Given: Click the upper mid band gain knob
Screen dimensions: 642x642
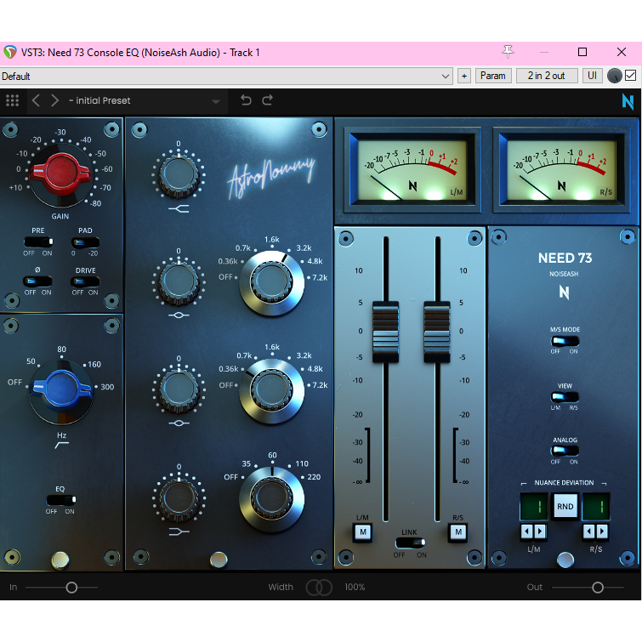Looking at the screenshot, I should (x=179, y=282).
